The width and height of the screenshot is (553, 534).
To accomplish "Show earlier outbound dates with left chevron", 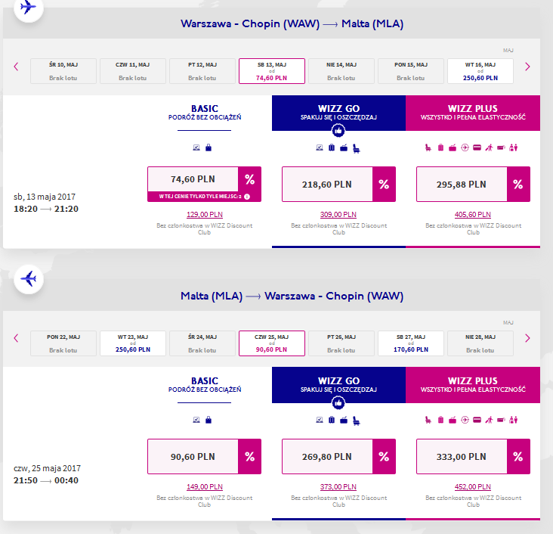I will tap(16, 67).
